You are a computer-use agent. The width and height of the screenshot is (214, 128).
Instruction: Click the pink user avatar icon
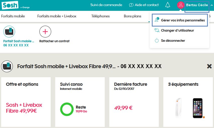181,5
